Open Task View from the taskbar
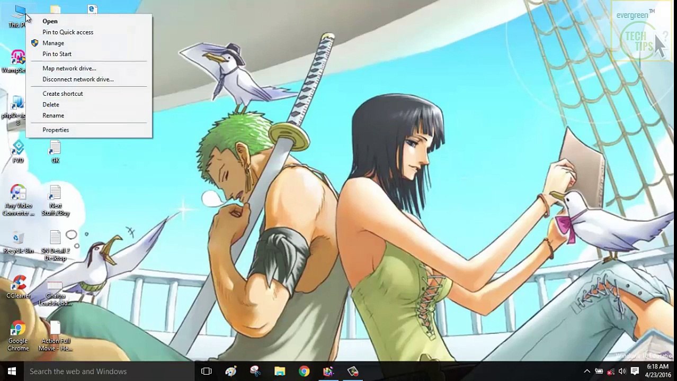The width and height of the screenshot is (677, 381). click(x=207, y=371)
